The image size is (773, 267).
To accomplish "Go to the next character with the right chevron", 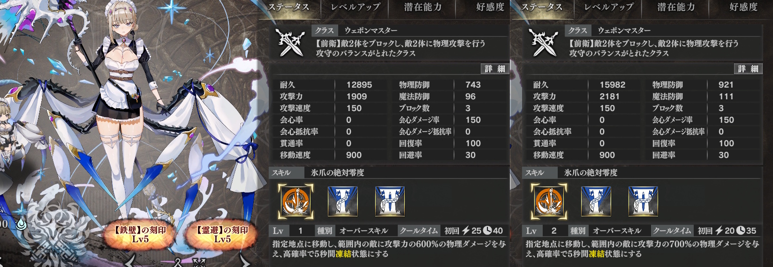I will (x=245, y=260).
